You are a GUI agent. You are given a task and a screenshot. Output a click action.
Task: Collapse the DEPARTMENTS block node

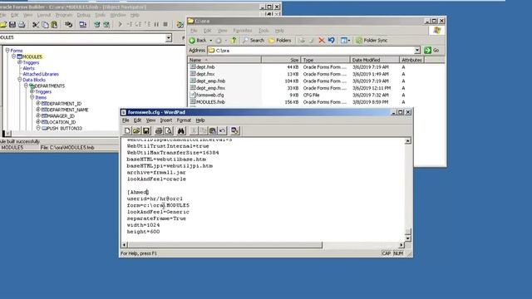coord(26,86)
